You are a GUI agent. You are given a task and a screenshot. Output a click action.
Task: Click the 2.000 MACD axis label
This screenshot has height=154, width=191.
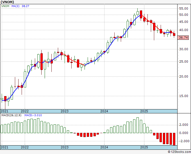(x=184, y=125)
